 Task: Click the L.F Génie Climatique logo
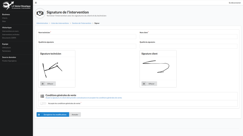point(16,6)
